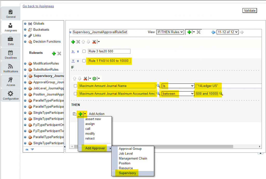The image size is (266, 179).
Task: Select Approval Group menu entry
Action: (x=130, y=149)
